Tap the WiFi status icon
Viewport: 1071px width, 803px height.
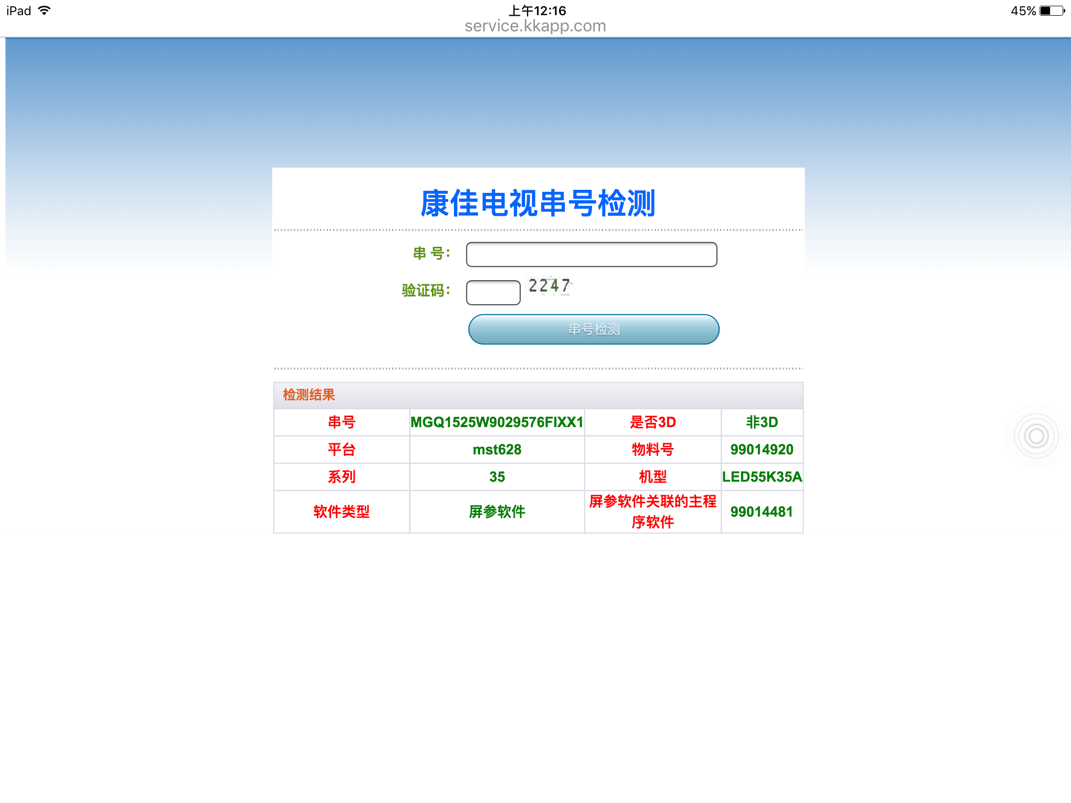coord(44,10)
